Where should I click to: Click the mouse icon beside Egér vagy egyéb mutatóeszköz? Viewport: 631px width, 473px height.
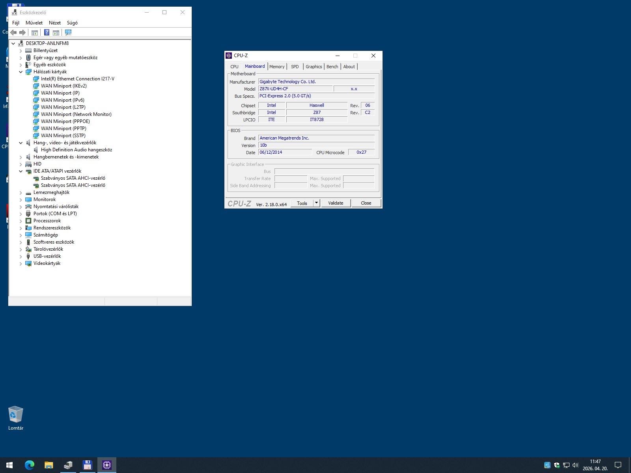(x=28, y=58)
